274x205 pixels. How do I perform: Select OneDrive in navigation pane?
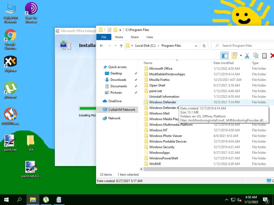[115, 101]
